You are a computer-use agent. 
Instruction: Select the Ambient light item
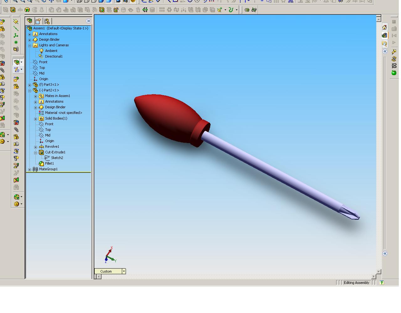(x=51, y=51)
